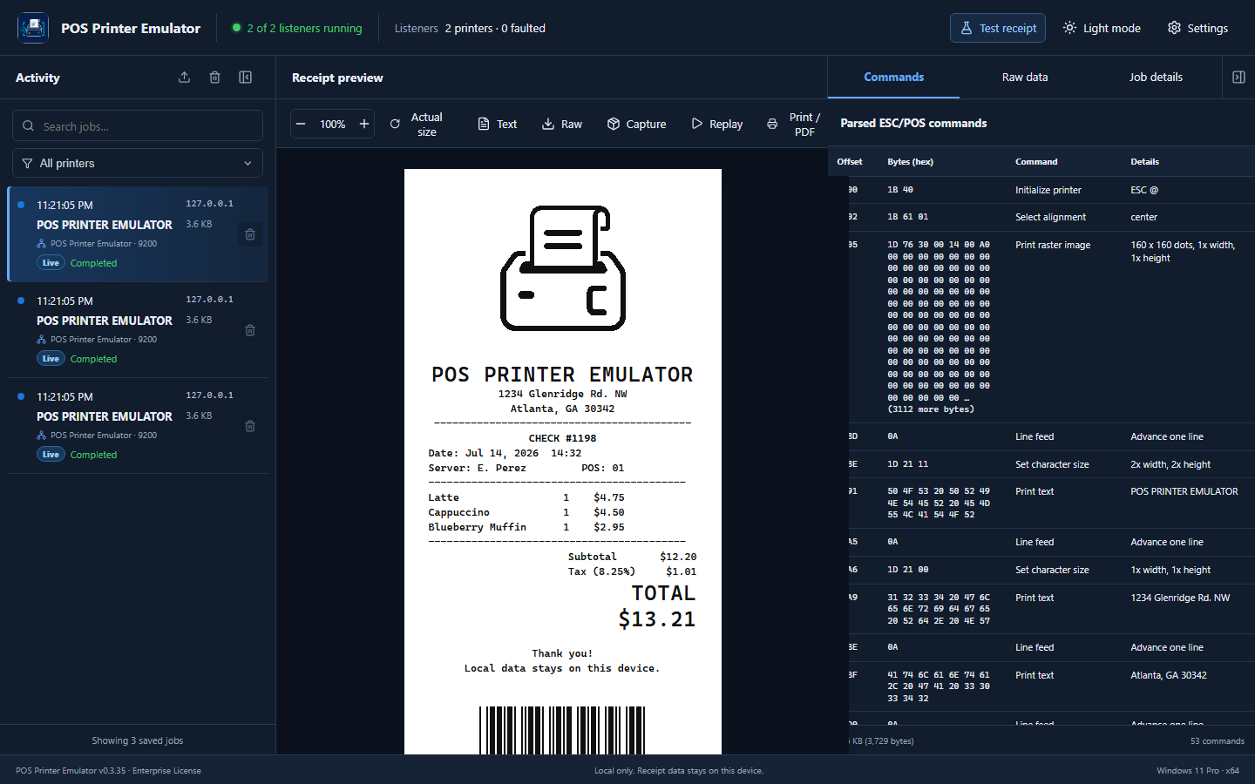Switch to Light mode
Image resolution: width=1255 pixels, height=784 pixels.
[x=1102, y=28]
